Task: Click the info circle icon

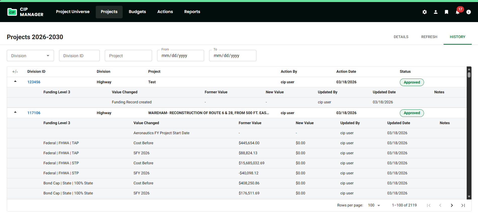Action: [x=468, y=12]
